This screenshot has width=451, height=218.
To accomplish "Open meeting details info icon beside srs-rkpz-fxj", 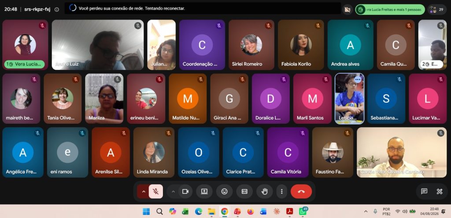I will [x=57, y=10].
